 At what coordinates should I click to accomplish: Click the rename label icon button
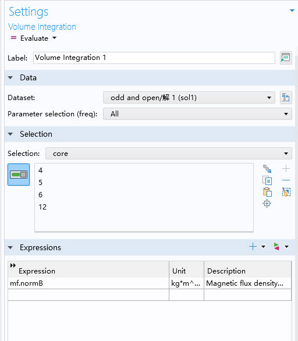click(x=286, y=58)
